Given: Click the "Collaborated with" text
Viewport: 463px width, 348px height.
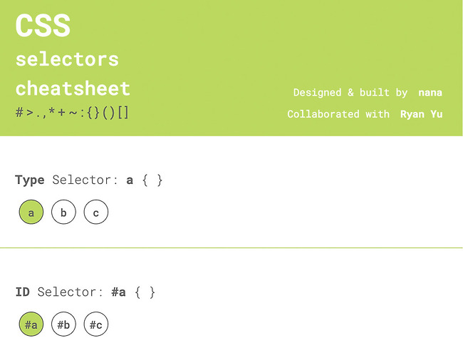Looking at the screenshot, I should pyautogui.click(x=338, y=114).
